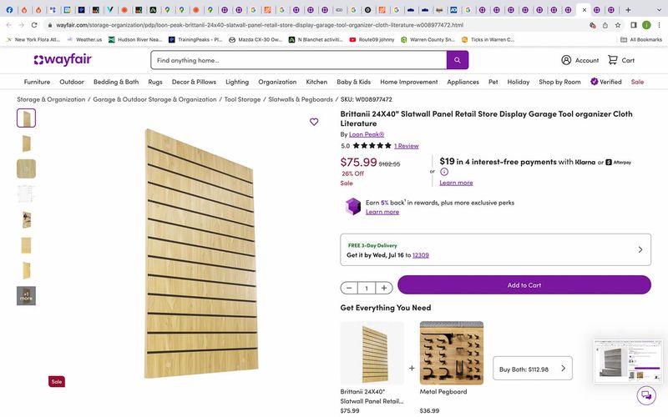
Task: Select the wood swatch close-up thumbnail
Action: (26, 168)
